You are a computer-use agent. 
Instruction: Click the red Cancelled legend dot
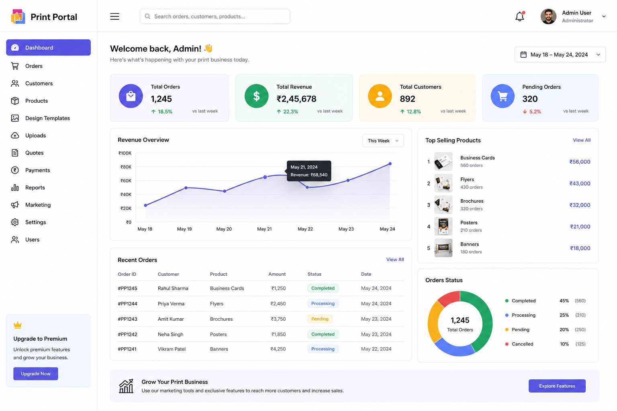click(507, 344)
